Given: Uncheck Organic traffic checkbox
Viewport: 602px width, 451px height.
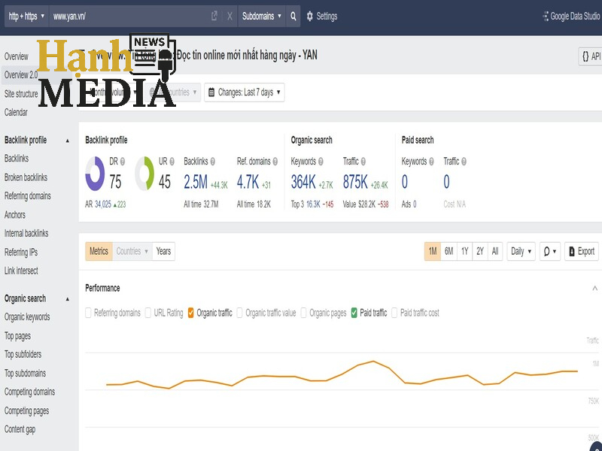Looking at the screenshot, I should click(x=191, y=313).
